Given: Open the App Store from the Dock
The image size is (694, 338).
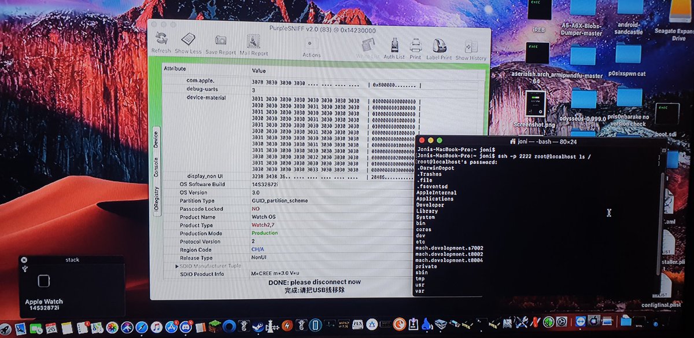Looking at the screenshot, I should click(x=172, y=328).
